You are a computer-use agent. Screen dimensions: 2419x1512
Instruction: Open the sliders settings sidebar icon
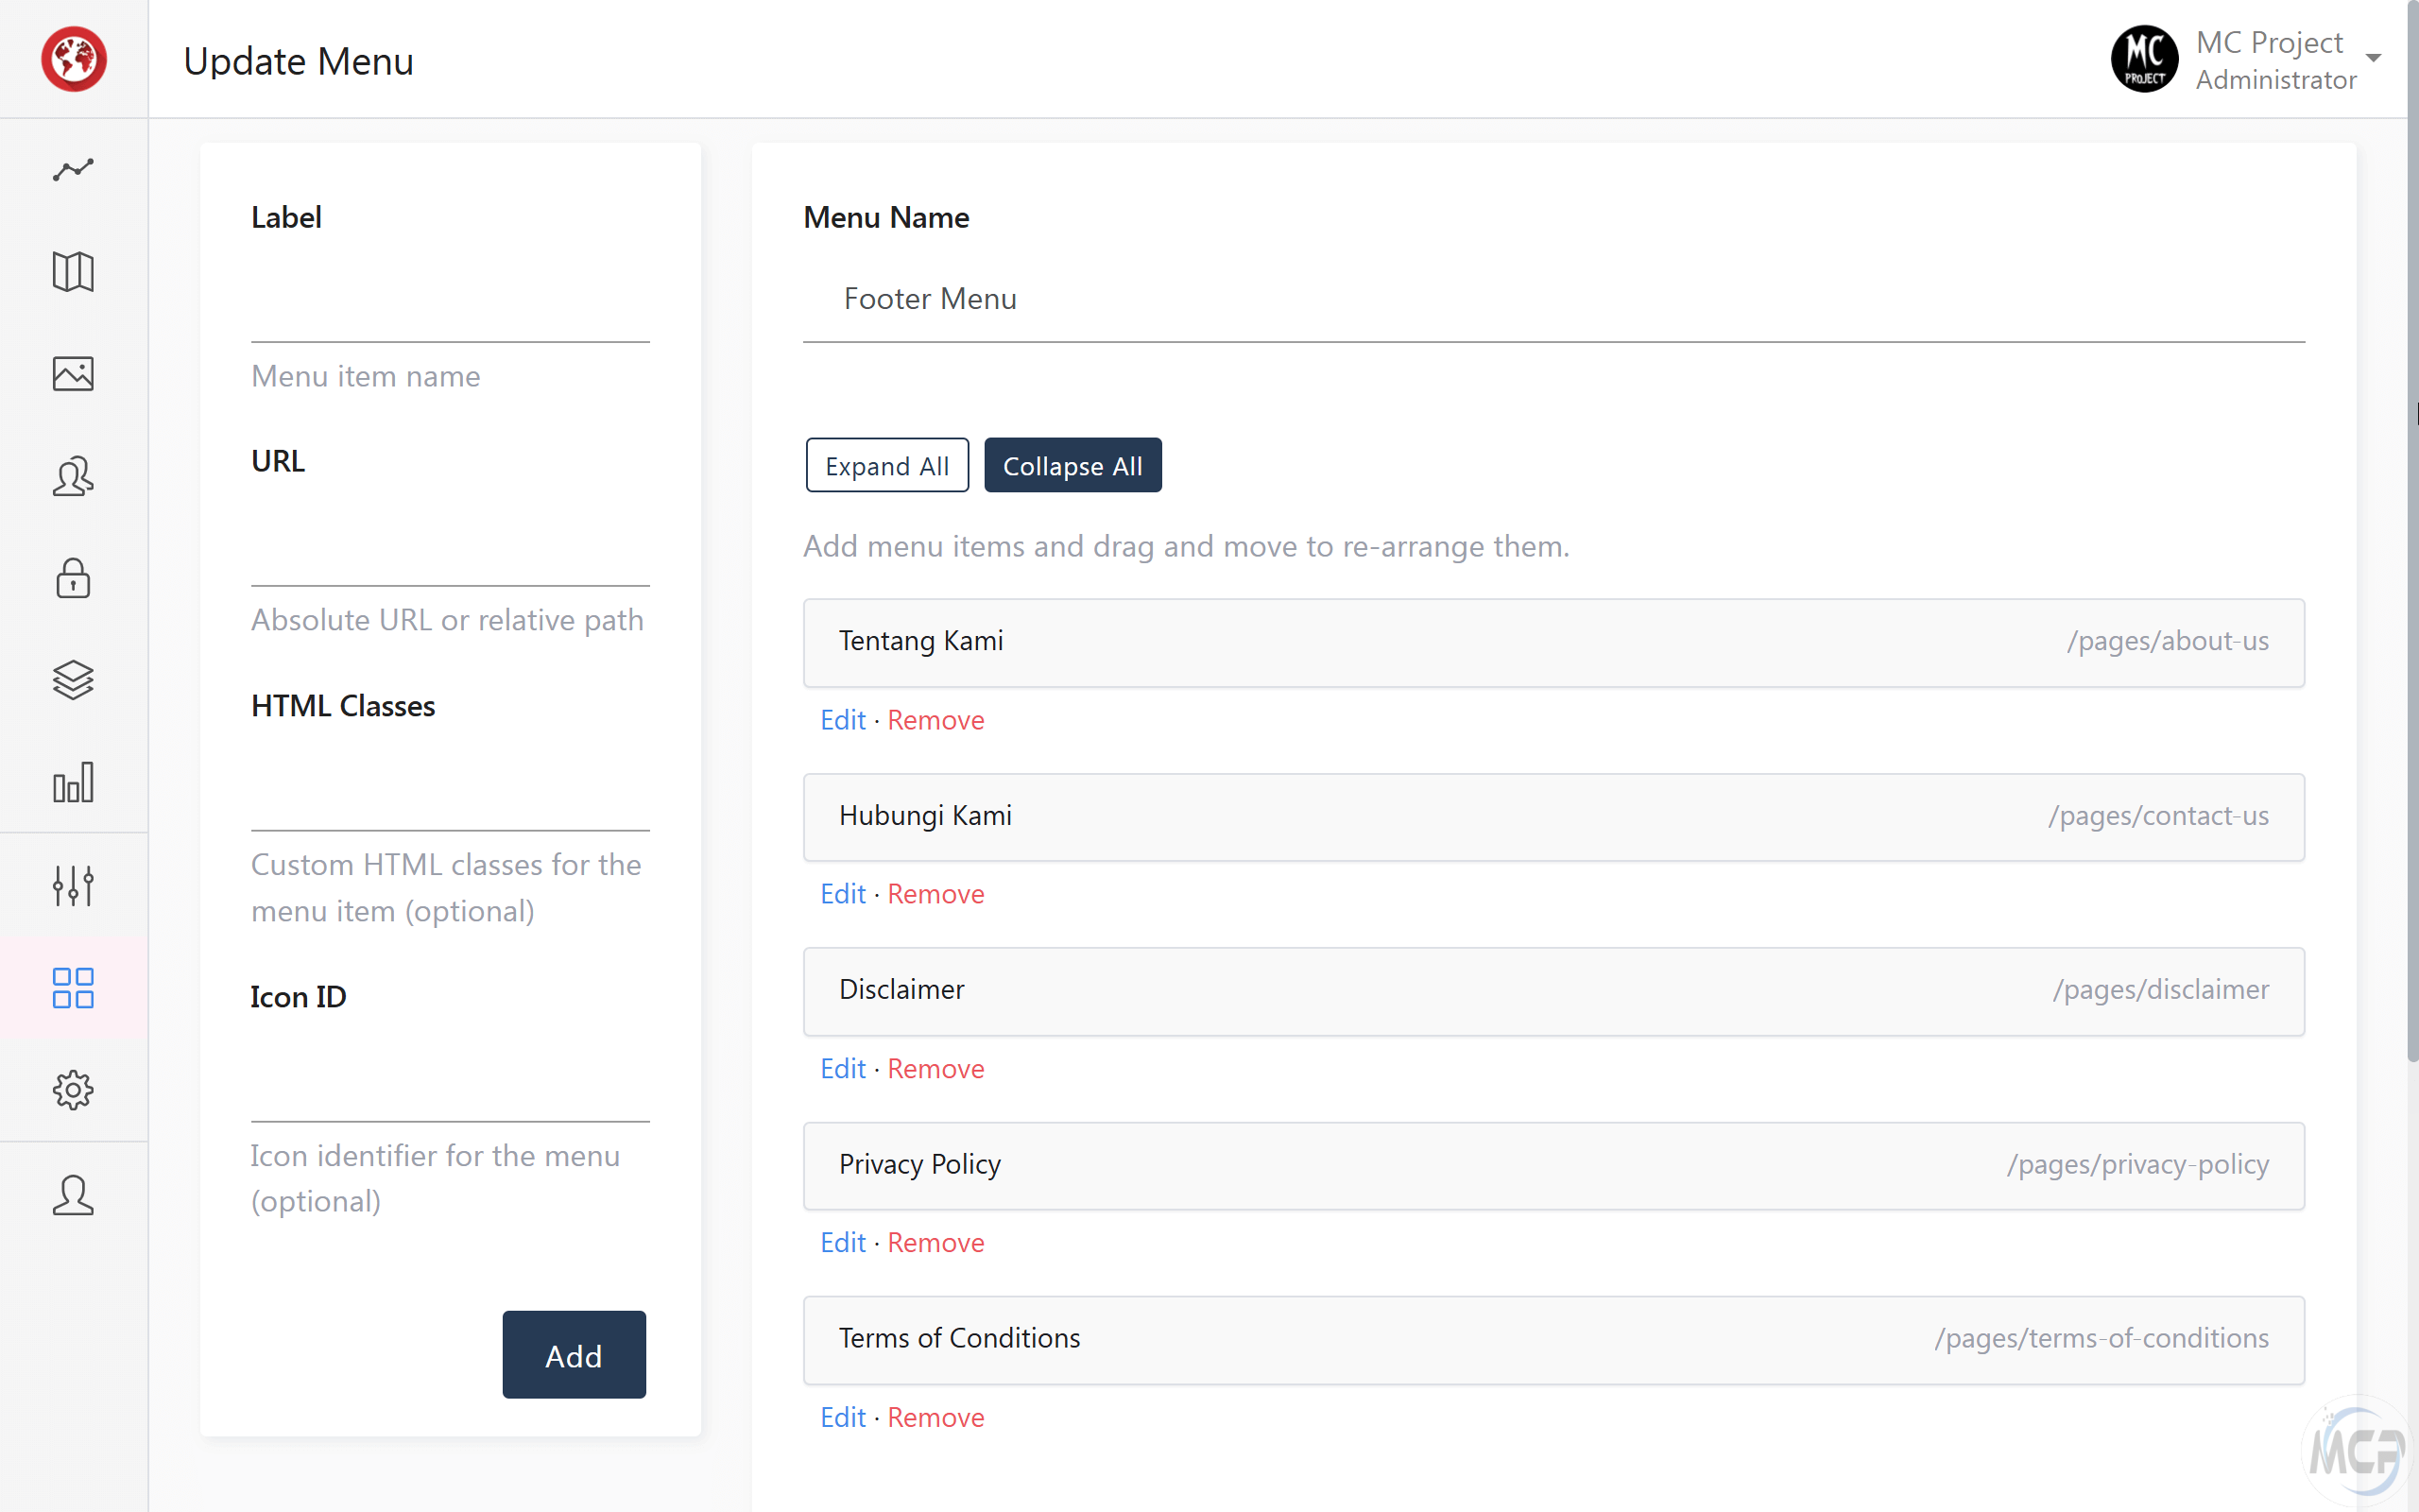[73, 886]
